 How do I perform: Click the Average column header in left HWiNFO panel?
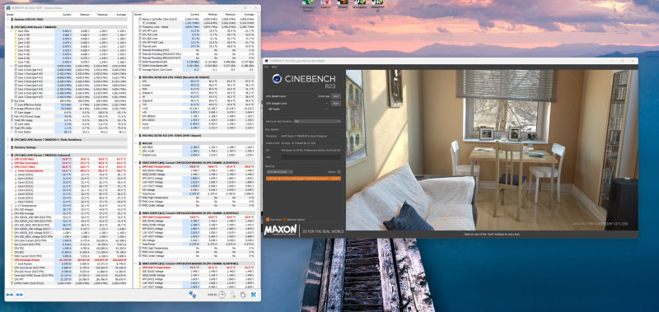click(120, 15)
